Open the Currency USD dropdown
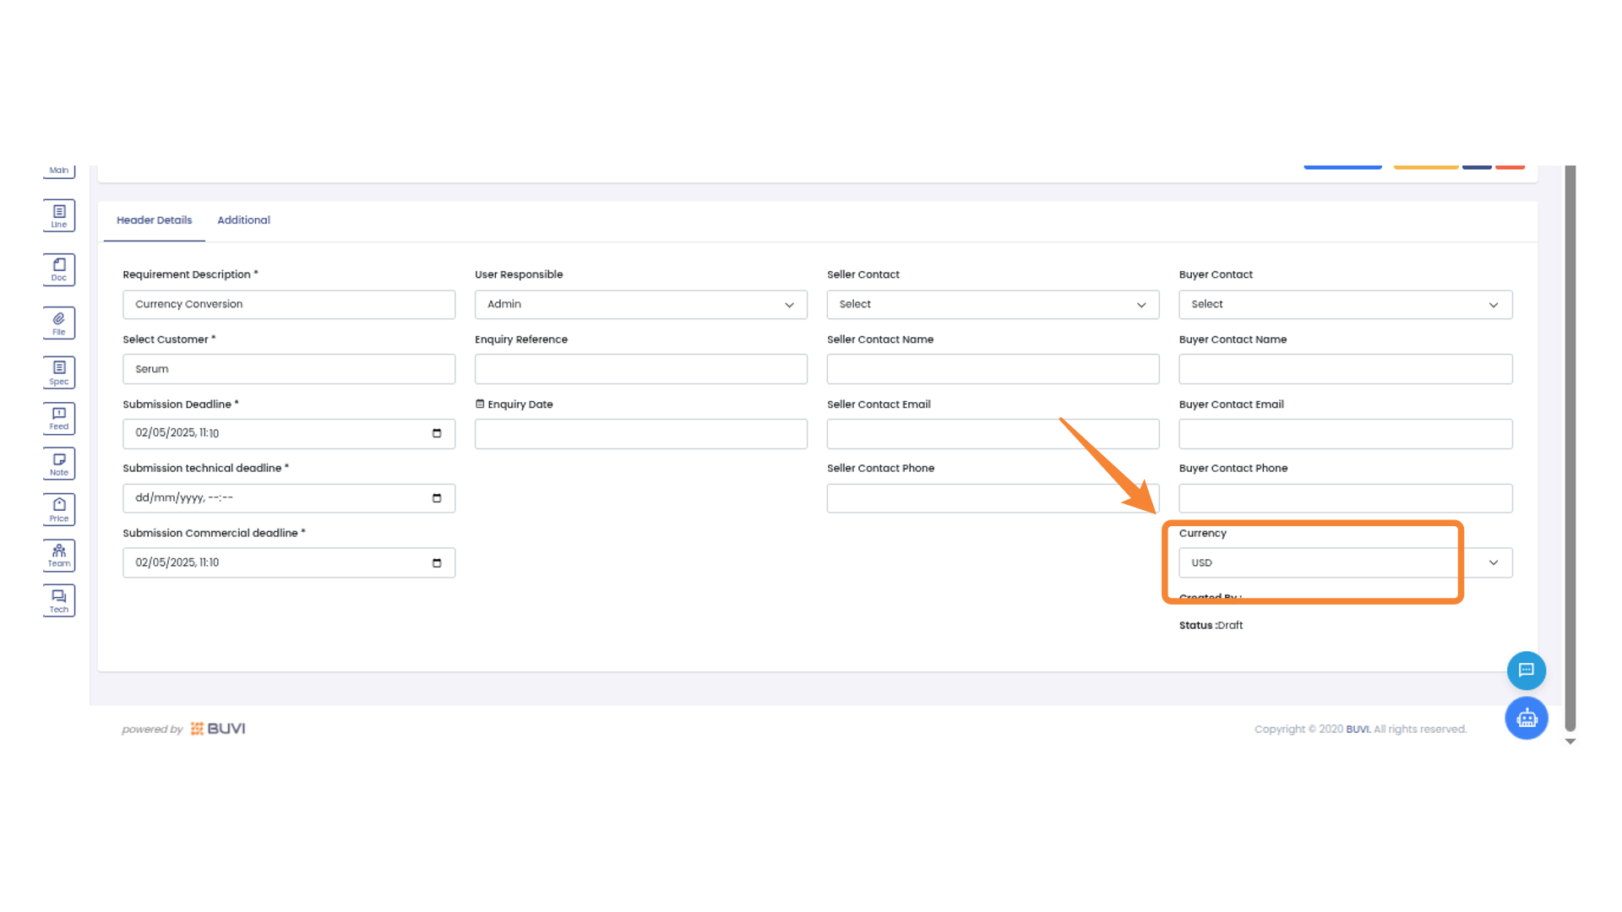The width and height of the screenshot is (1622, 912). [1345, 563]
